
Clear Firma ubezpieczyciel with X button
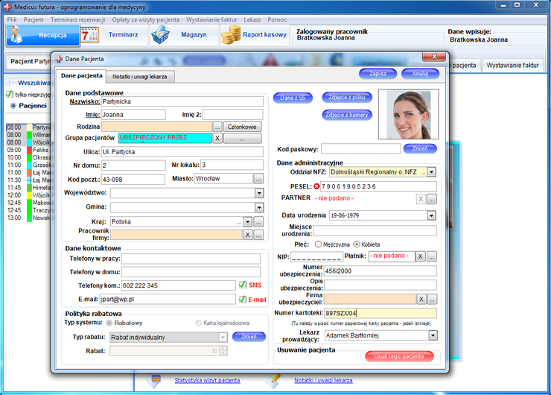[x=421, y=300]
